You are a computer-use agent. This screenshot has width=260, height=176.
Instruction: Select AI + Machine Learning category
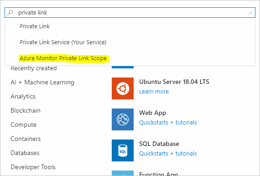42,82
